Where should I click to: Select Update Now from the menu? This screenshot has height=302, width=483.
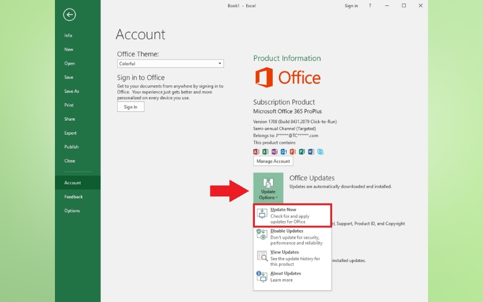point(292,216)
